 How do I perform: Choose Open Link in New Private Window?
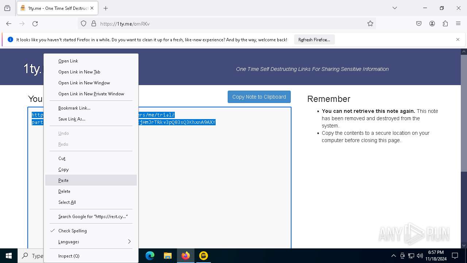tap(91, 94)
